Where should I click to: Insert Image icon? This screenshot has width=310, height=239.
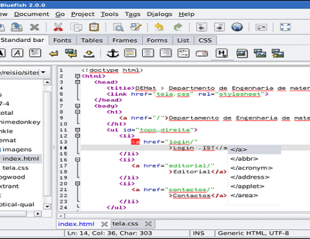[x=242, y=54]
